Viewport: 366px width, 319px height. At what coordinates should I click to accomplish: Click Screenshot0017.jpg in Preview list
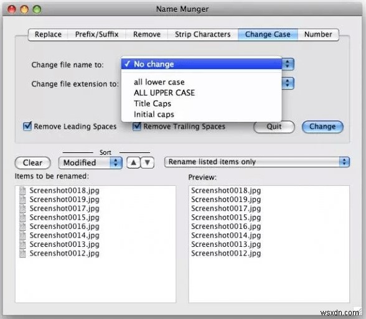click(x=226, y=208)
